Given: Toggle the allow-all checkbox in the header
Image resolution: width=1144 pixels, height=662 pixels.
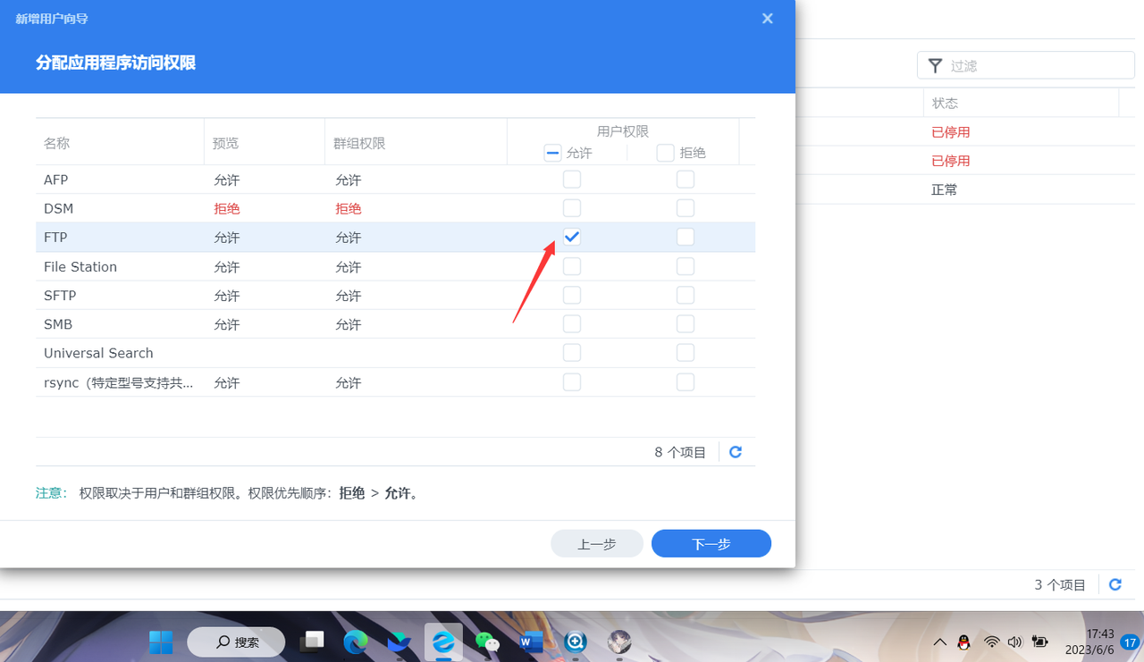Looking at the screenshot, I should pos(552,153).
